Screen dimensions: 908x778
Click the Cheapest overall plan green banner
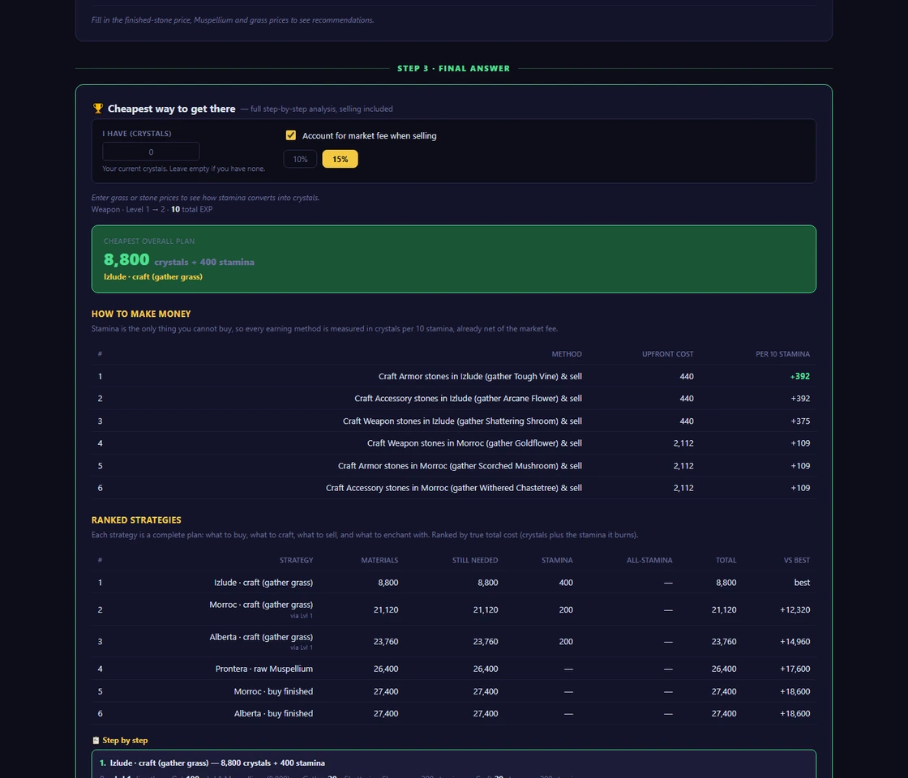[x=453, y=259]
